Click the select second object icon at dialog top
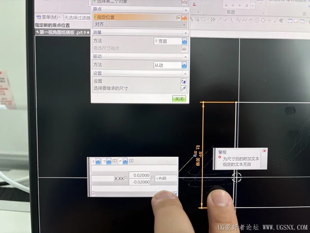The image size is (310, 233). coord(184,2)
